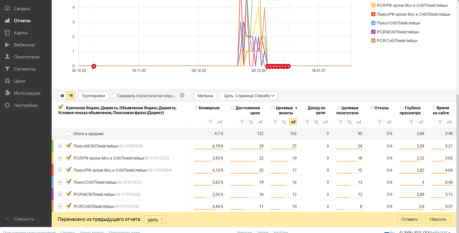Image resolution: width=459 pixels, height=233 pixels.
Task: Sort by Целевые визиты column header
Action: pos(284,110)
